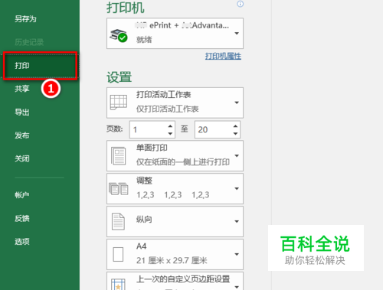The image size is (383, 290).
Task: Expand the 上一次的自定义页边距设置 dropdown arrow
Action: (x=237, y=287)
